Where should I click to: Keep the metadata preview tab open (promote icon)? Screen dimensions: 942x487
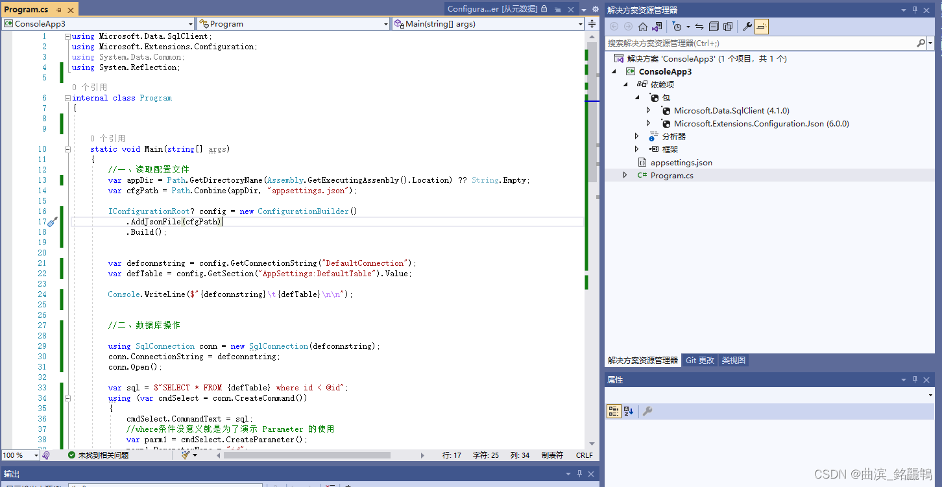[x=558, y=9]
